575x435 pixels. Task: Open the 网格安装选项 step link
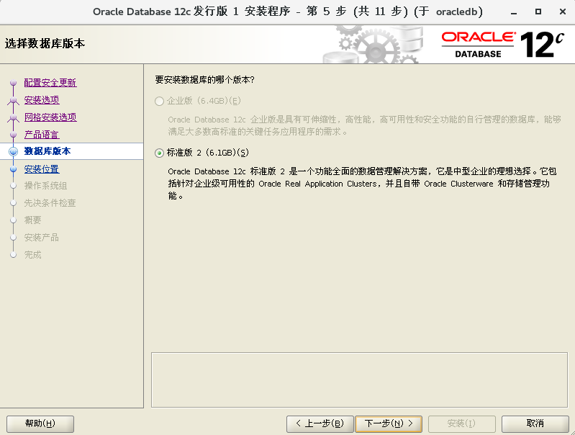[x=50, y=117]
